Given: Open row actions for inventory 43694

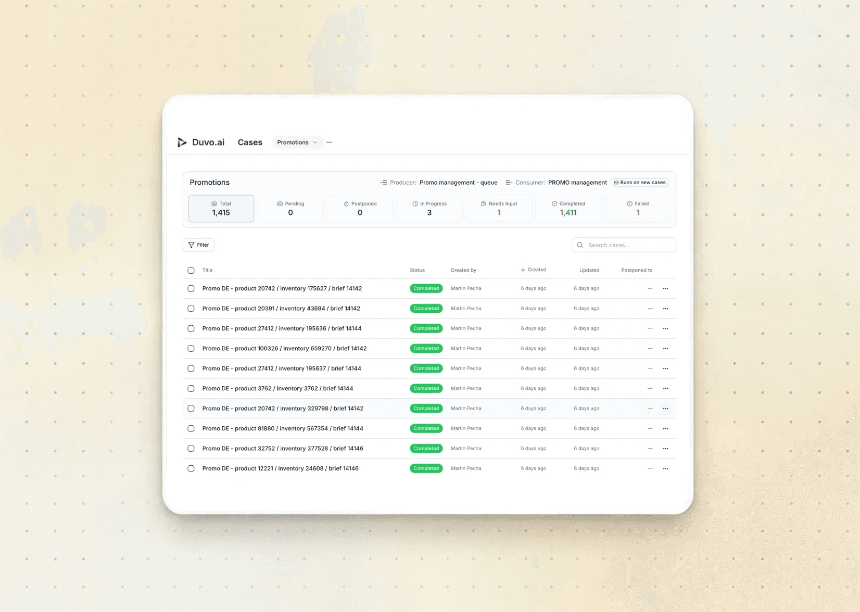Looking at the screenshot, I should [665, 309].
